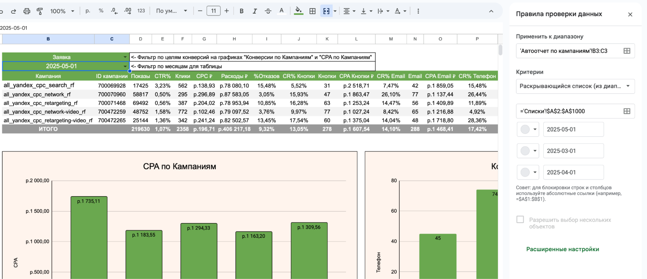This screenshot has width=647, height=279.
Task: Click the Расширенные настройки link
Action: point(563,249)
